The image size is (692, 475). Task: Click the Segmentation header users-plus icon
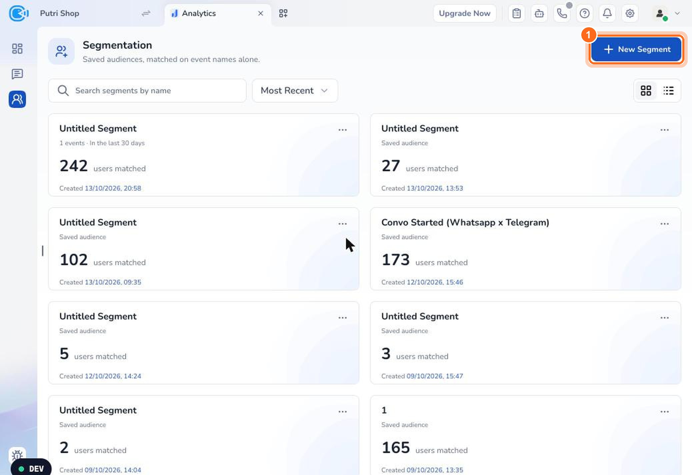[x=61, y=51]
